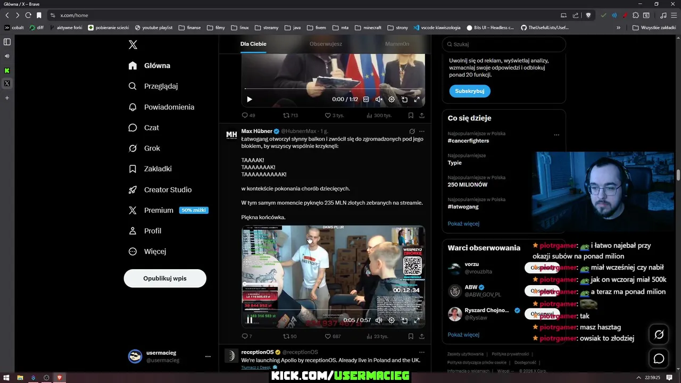The image size is (681, 383).
Task: Click the Szukaj search field
Action: click(504, 44)
